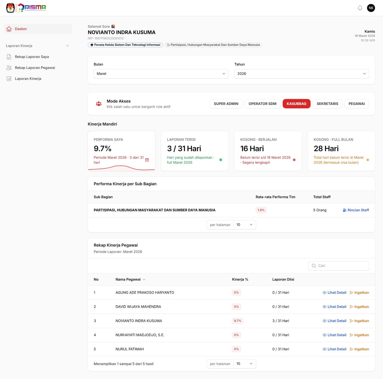Activate the SEKRETARIS access mode
383x379 pixels.
327,104
